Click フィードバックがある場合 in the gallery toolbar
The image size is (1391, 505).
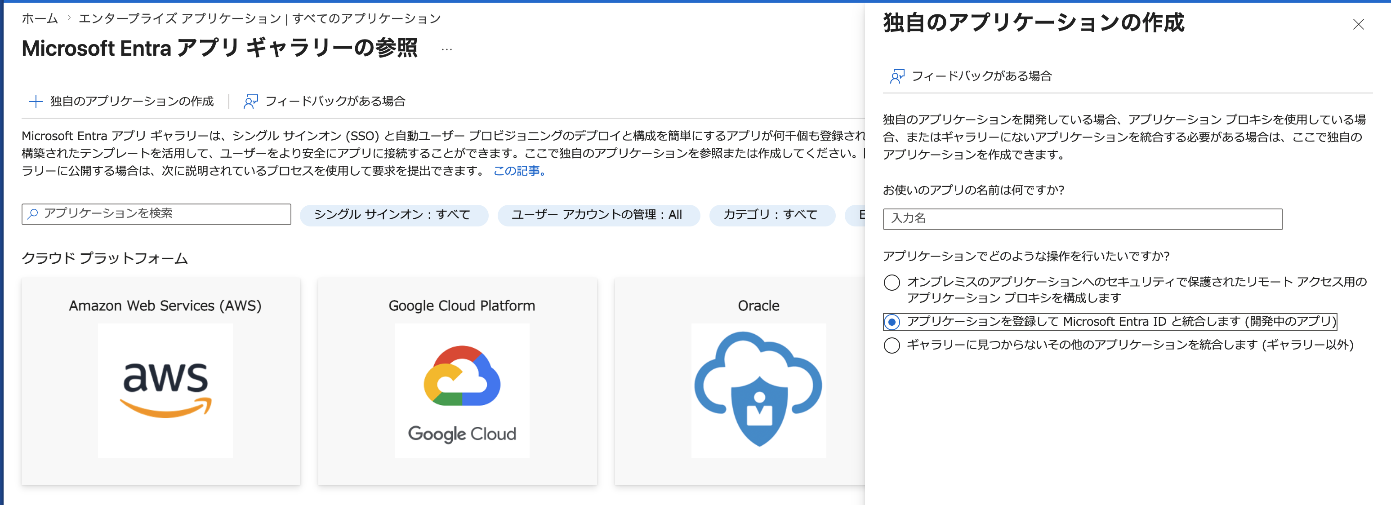(325, 102)
